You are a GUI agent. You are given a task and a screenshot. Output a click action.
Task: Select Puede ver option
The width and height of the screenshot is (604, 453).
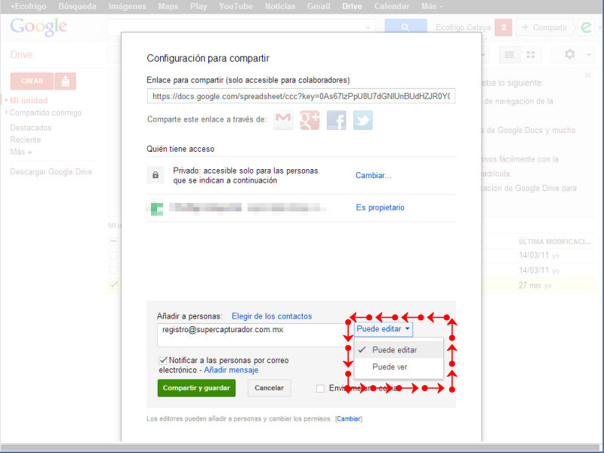[x=399, y=367]
